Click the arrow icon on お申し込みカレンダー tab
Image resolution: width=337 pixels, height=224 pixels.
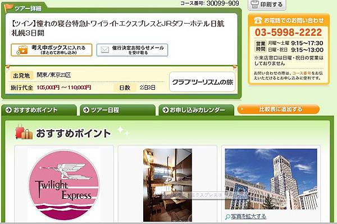click(166, 110)
